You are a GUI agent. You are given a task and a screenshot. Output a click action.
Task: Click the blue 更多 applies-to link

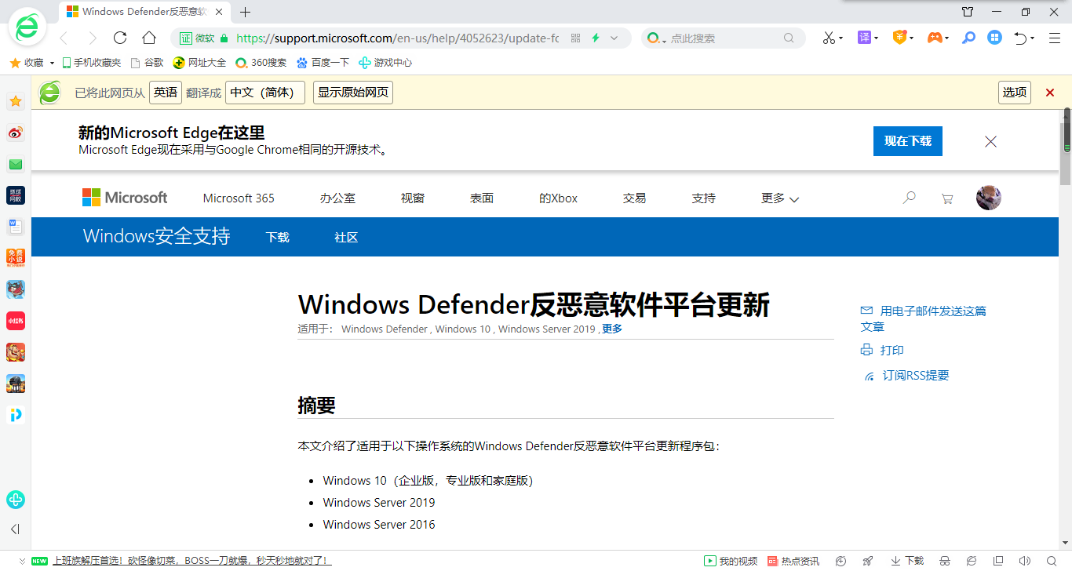click(612, 329)
